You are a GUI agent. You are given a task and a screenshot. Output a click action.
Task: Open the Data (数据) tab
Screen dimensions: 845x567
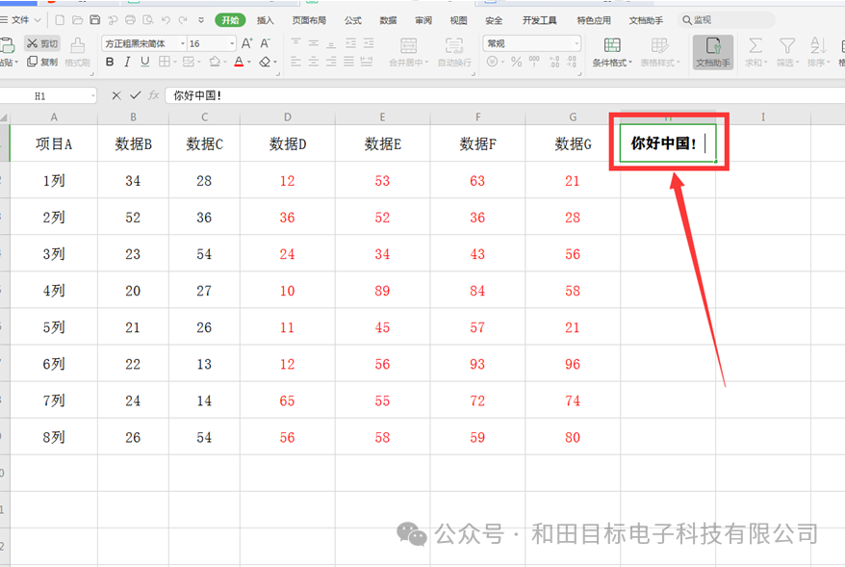coord(388,20)
